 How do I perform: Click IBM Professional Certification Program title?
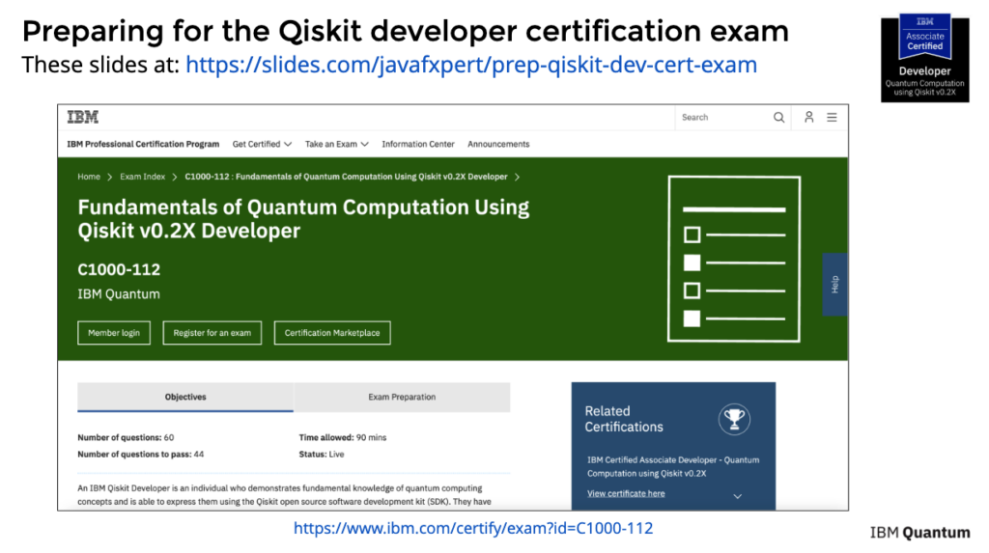[x=143, y=144]
